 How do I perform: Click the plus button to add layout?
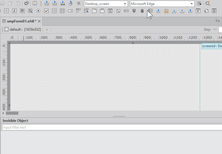[x=47, y=30]
